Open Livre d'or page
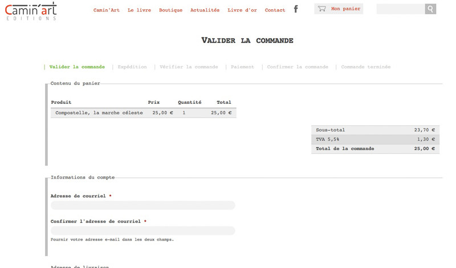The image size is (456, 268). 242,10
